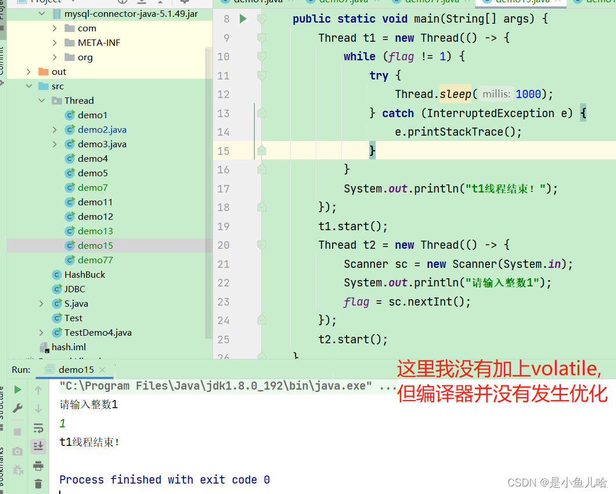The height and width of the screenshot is (494, 616).
Task: Click the camera thread dump icon
Action: coord(17,451)
